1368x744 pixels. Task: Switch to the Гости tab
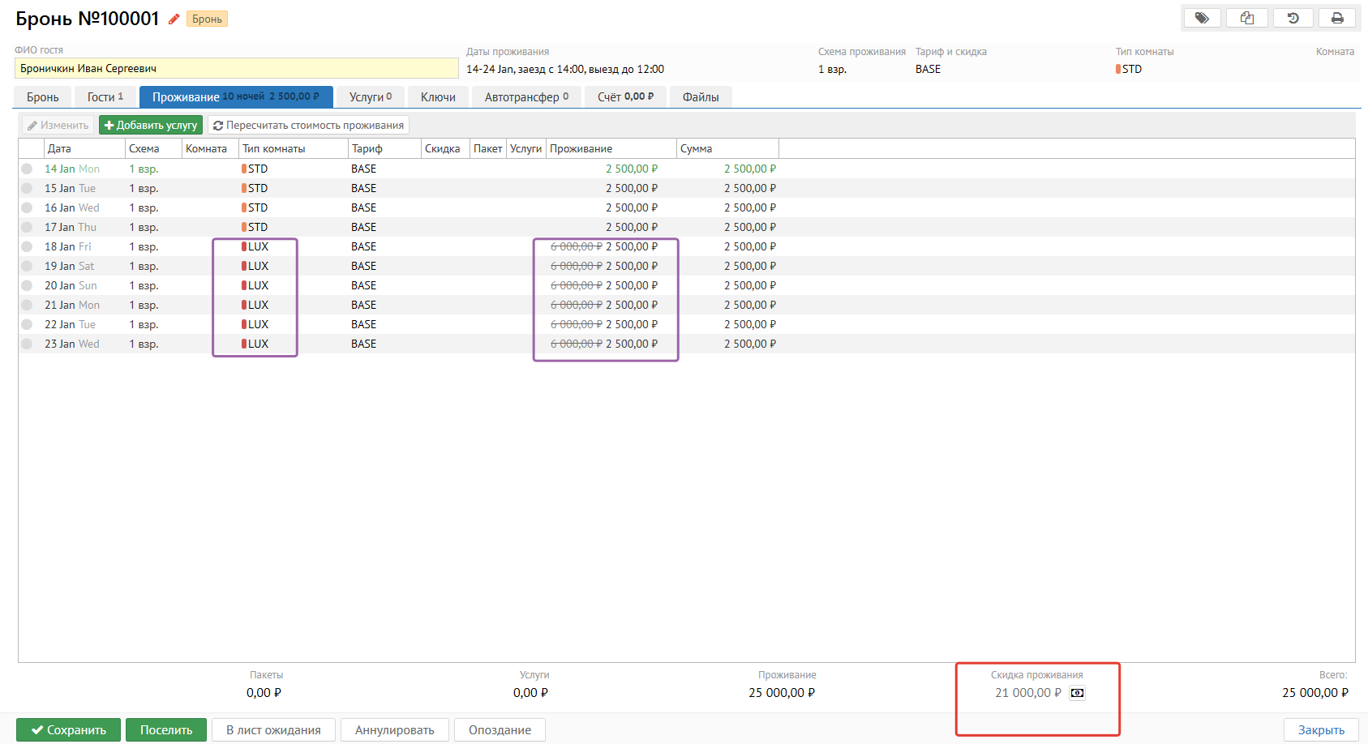pos(105,97)
